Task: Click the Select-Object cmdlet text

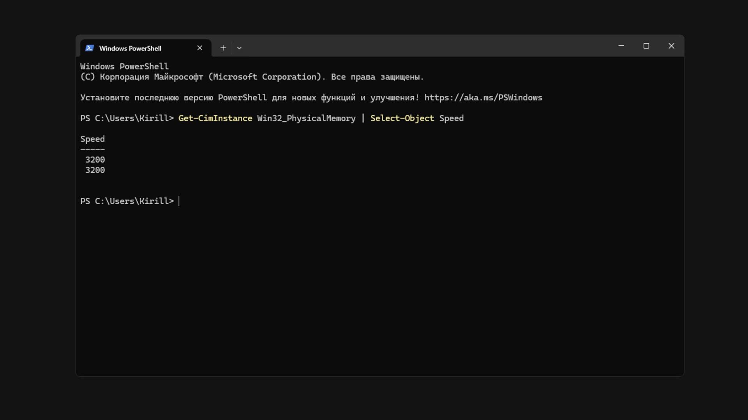Action: (402, 118)
